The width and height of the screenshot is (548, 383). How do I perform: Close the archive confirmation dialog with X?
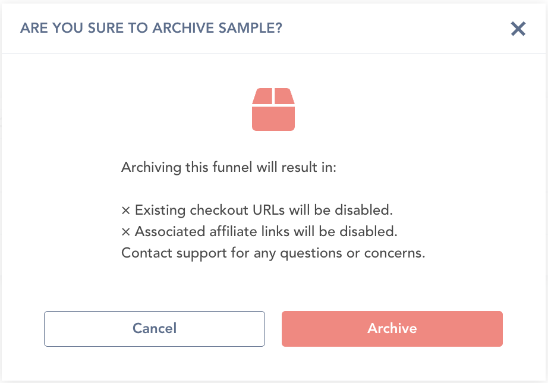518,29
